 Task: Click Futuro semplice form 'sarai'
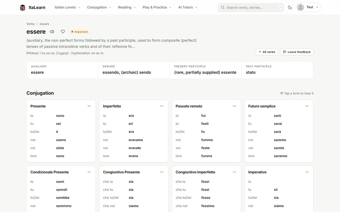(278, 124)
